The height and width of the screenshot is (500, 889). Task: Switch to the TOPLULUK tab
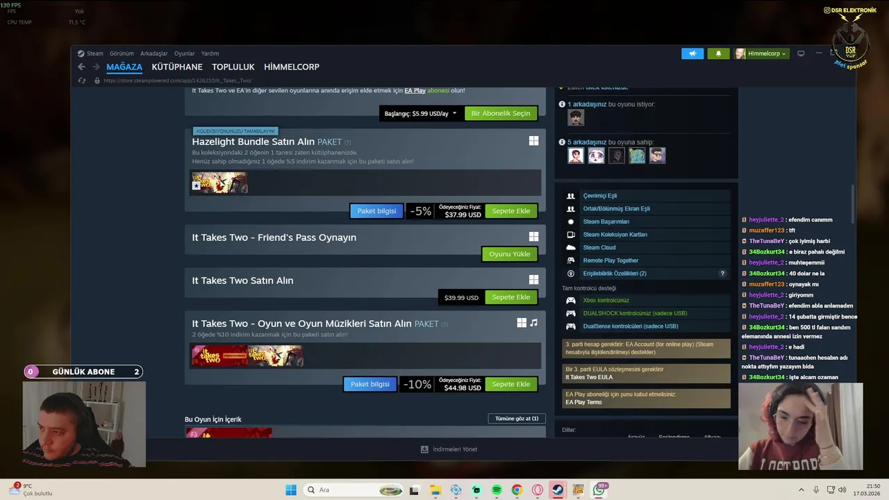(x=233, y=67)
